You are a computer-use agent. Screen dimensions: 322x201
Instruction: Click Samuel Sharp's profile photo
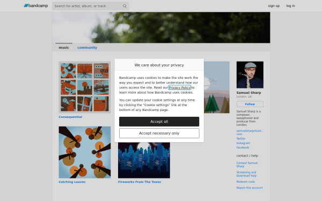[250, 75]
